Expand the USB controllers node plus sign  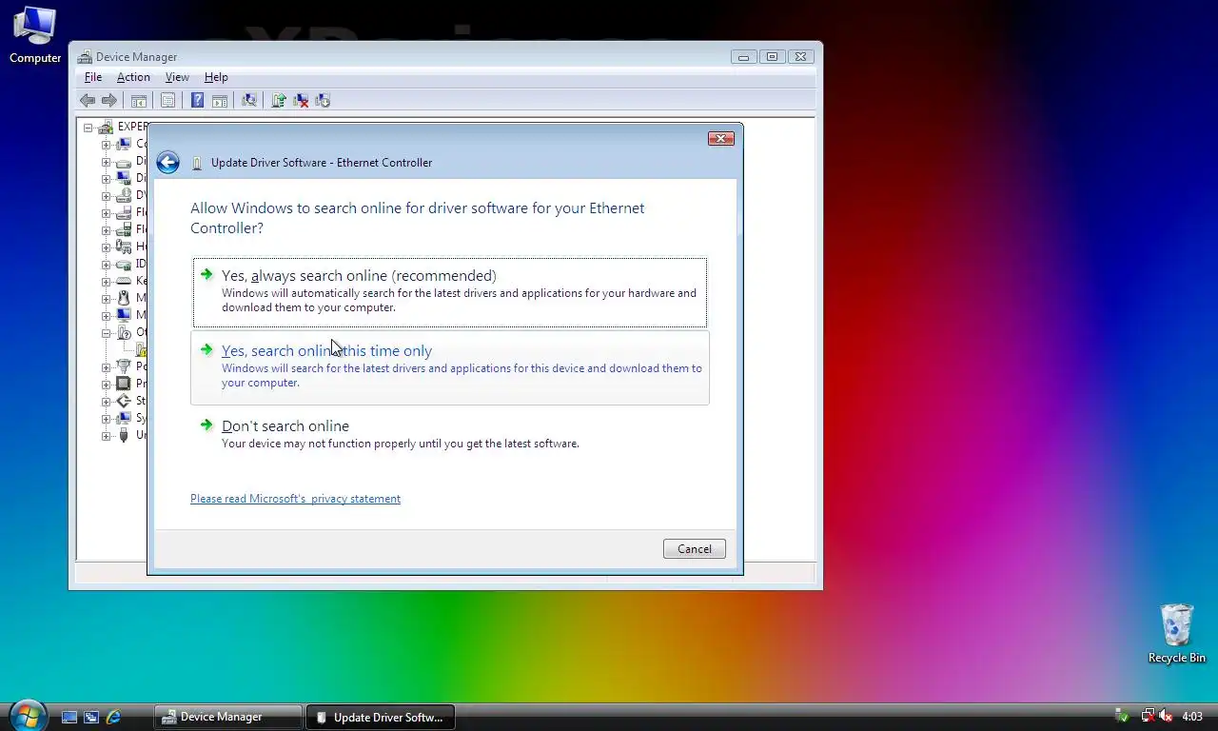[106, 436]
